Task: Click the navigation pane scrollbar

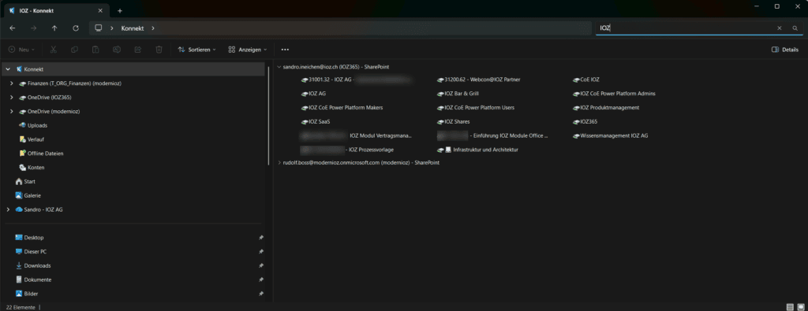Action: (x=268, y=116)
